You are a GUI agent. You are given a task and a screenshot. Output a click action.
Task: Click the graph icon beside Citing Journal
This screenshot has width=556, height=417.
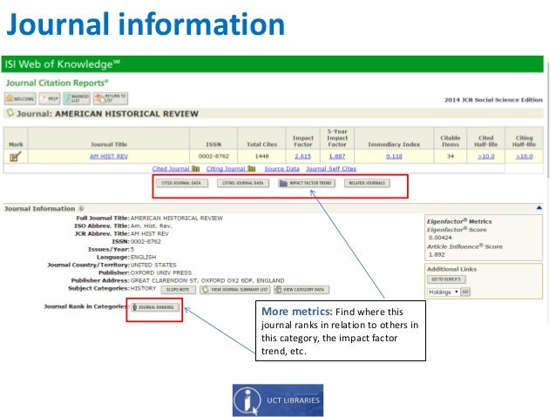tap(251, 169)
